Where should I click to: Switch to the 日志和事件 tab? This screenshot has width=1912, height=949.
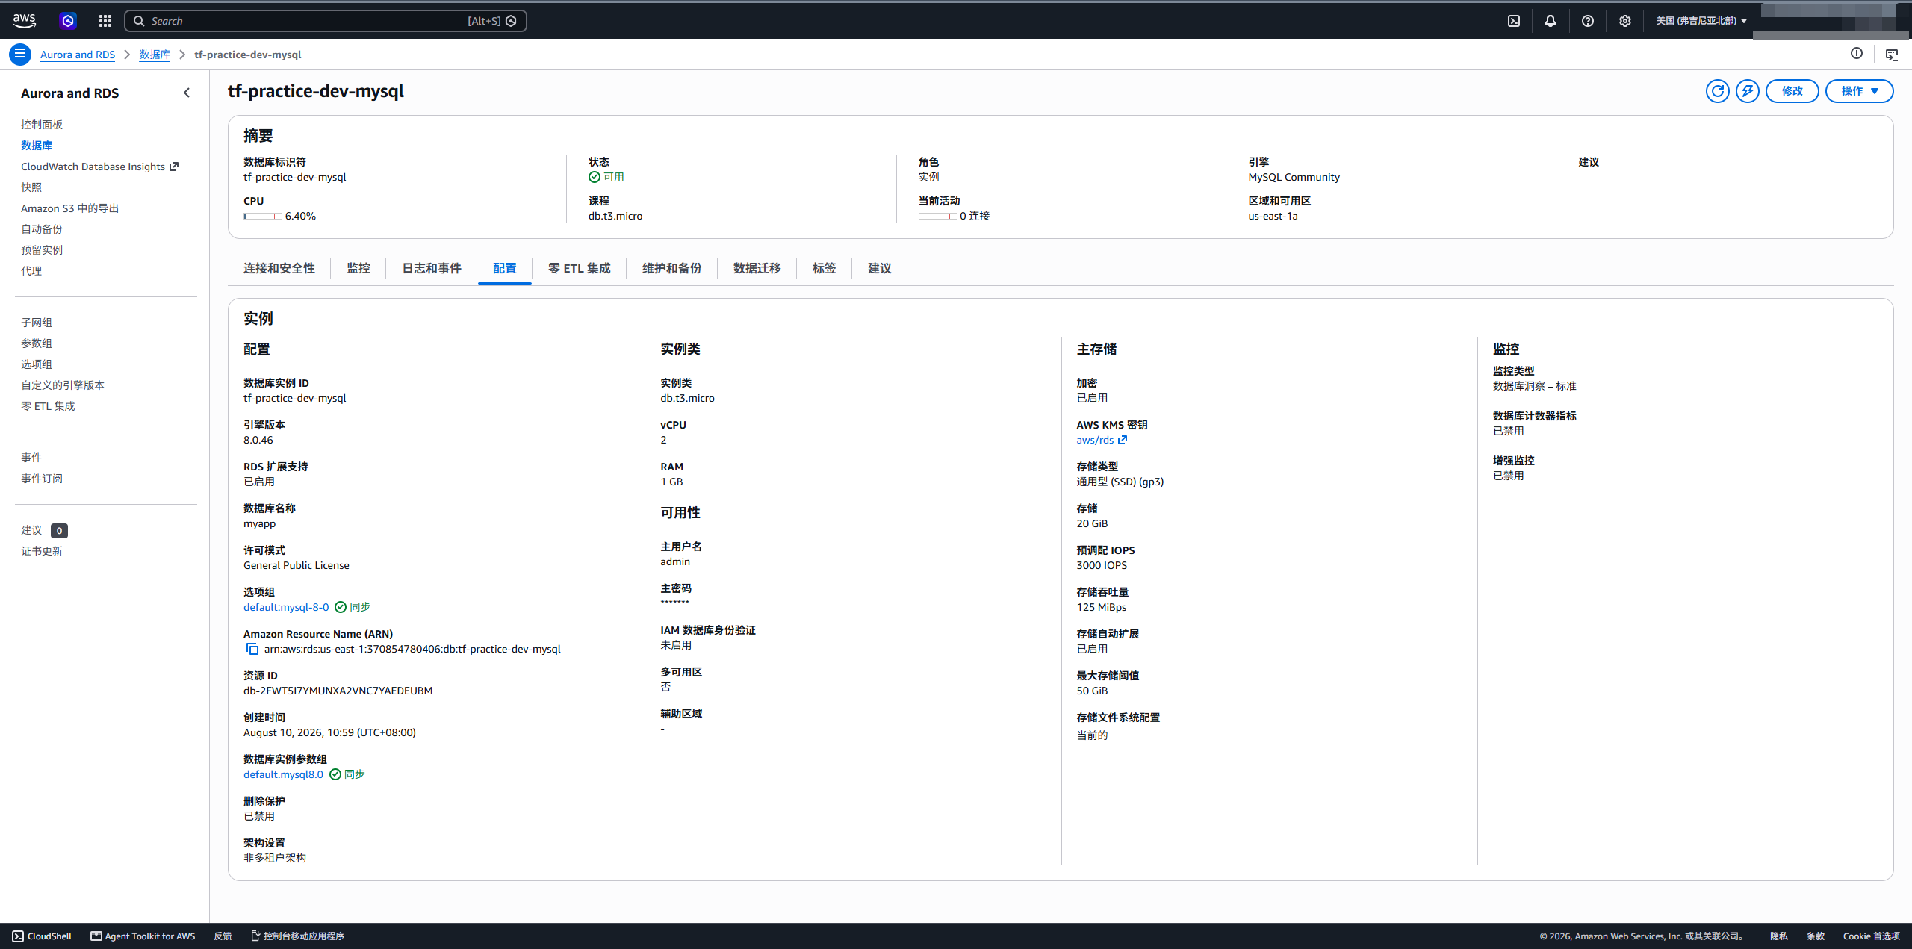pos(432,268)
